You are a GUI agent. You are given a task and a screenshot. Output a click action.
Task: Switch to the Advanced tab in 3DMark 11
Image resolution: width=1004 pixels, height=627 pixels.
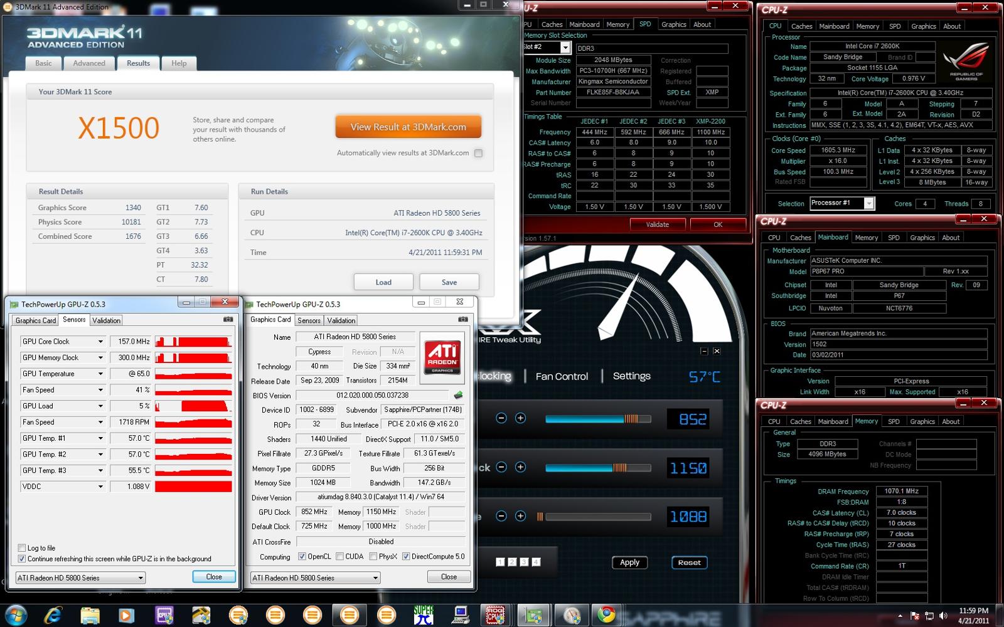click(x=89, y=63)
